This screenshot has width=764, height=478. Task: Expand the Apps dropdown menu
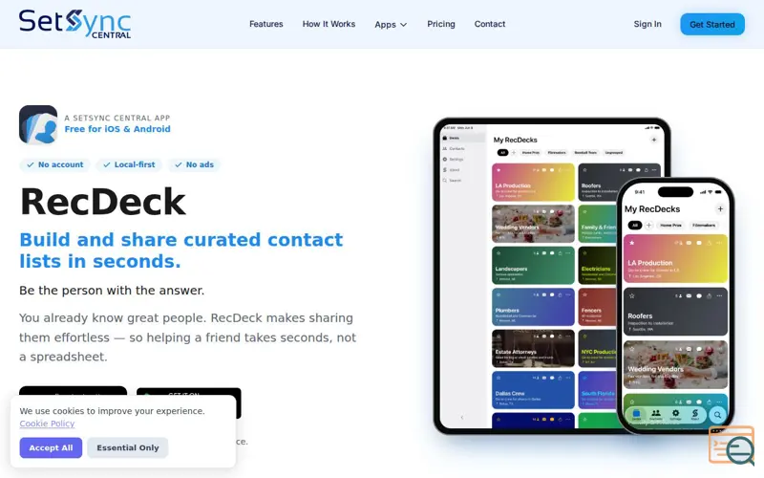tap(391, 25)
